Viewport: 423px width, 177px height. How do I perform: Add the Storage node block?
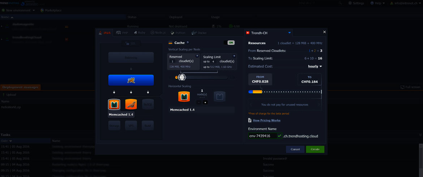tap(114, 126)
